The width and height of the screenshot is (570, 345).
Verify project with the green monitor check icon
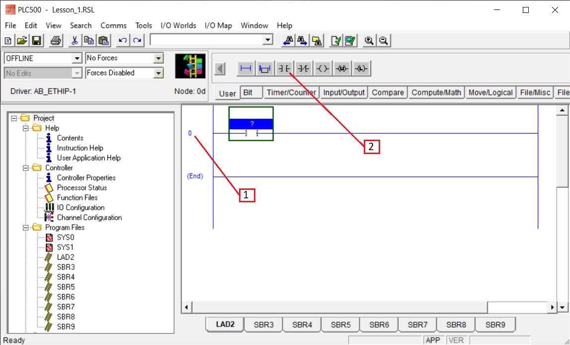(351, 40)
